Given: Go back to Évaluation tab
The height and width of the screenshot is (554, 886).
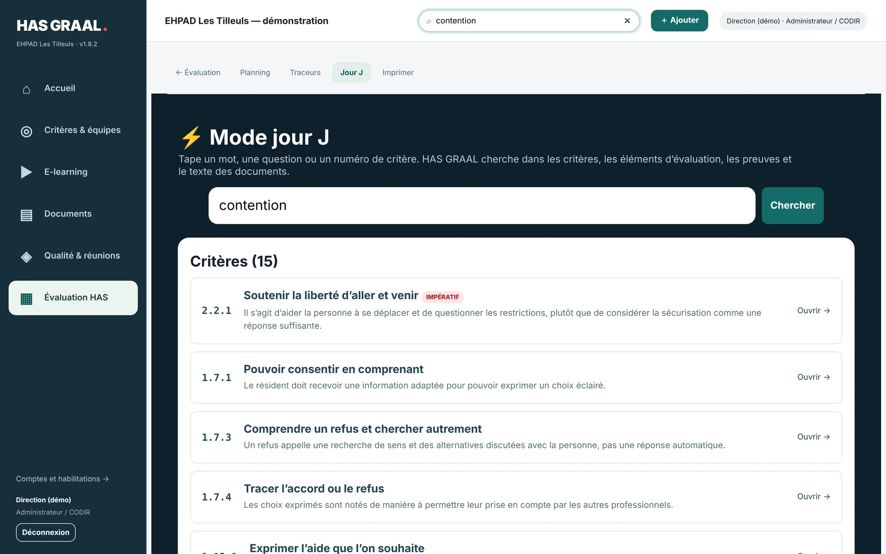Looking at the screenshot, I should 198,73.
